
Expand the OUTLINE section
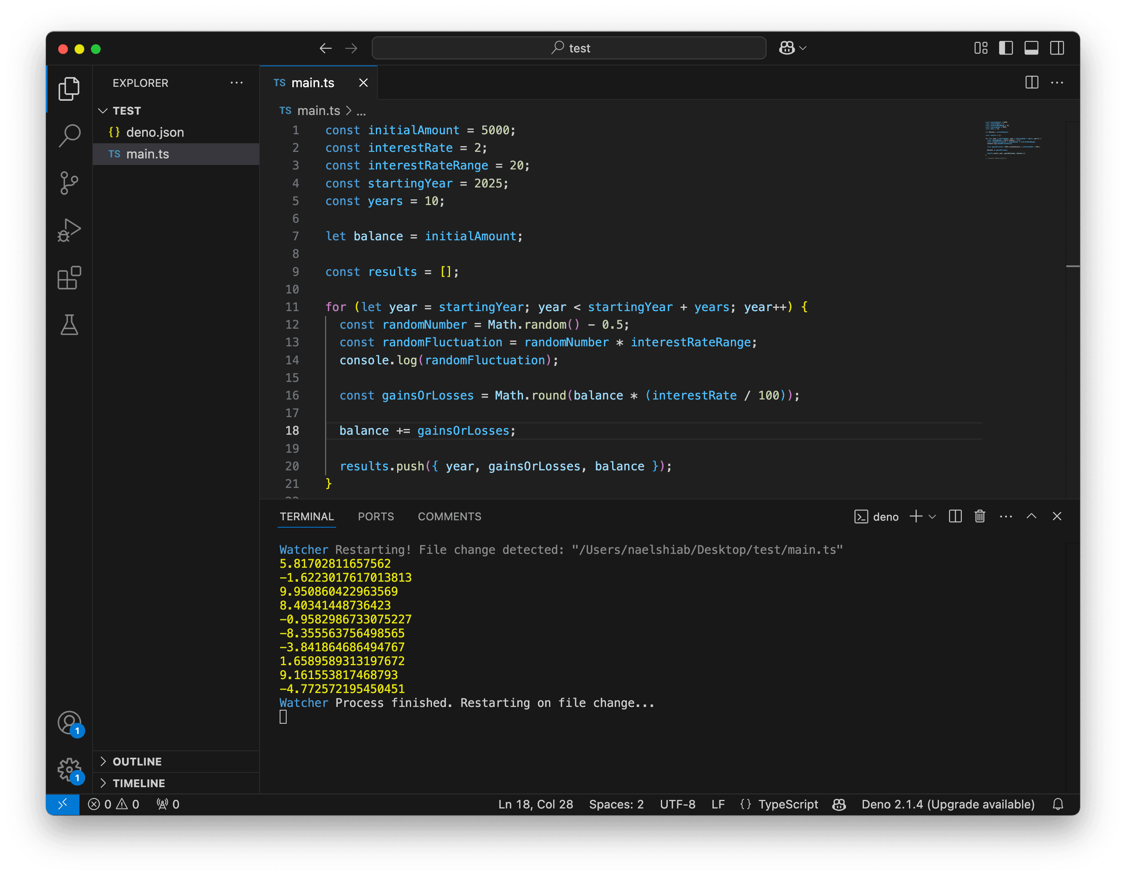point(176,761)
